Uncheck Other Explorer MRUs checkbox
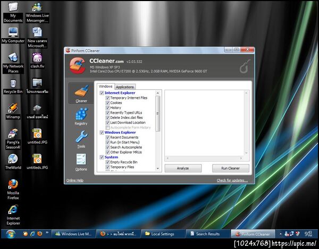Screen dimensions: 319x249 [x=107, y=152]
